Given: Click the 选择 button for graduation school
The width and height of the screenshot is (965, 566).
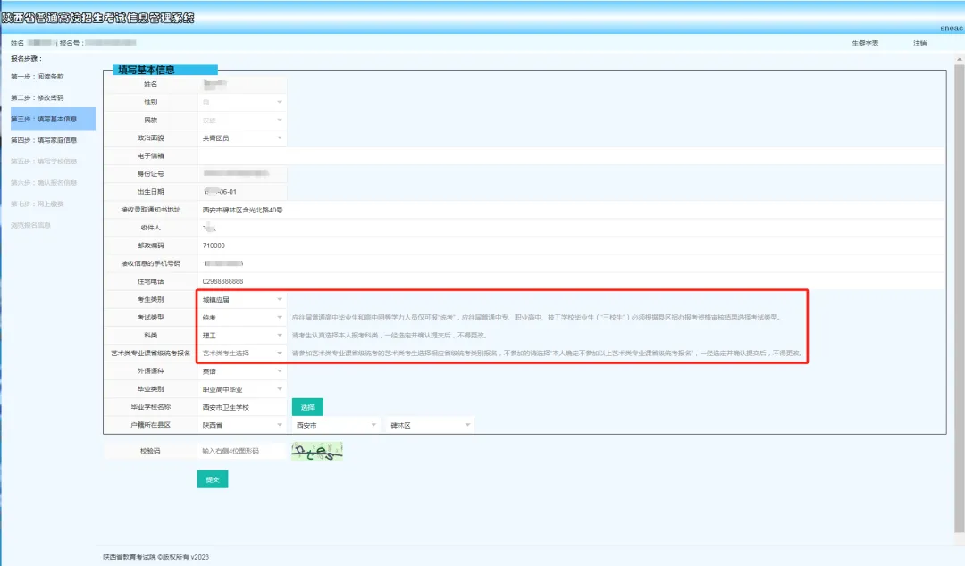Looking at the screenshot, I should coord(307,407).
